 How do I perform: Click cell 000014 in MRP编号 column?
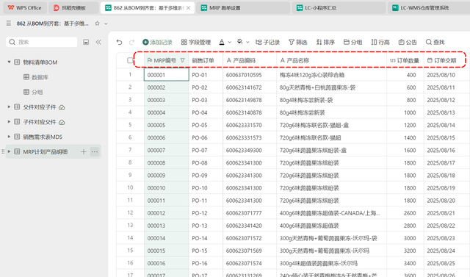[167, 238]
